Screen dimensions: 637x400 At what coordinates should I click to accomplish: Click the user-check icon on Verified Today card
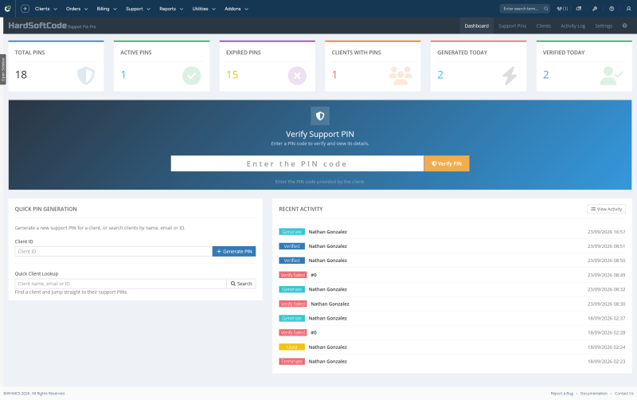[x=612, y=76]
